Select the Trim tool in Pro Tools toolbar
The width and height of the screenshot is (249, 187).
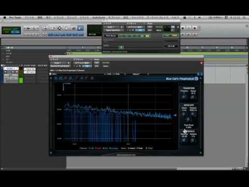pyautogui.click(x=52, y=28)
